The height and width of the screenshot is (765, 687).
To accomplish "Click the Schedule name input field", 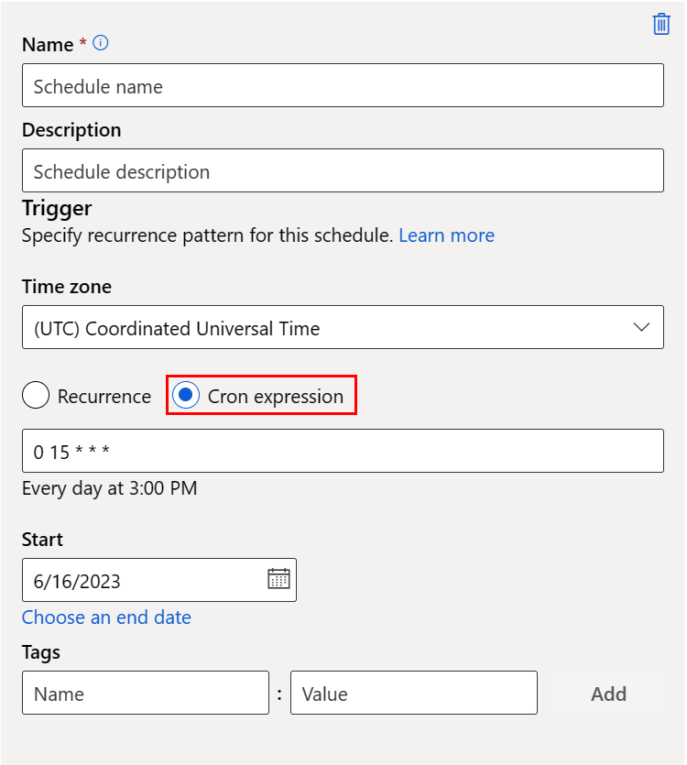I will [343, 85].
